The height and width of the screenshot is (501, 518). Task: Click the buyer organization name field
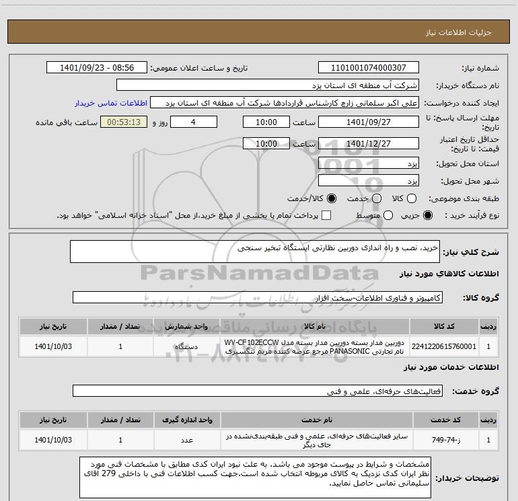(x=268, y=85)
